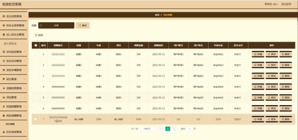
Task: Focus the 标题 search input field
Action: coord(56,25)
